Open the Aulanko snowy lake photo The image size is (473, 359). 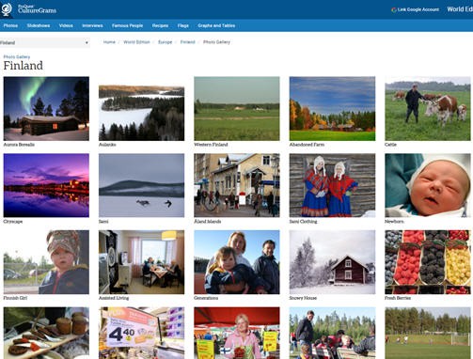tap(141, 113)
